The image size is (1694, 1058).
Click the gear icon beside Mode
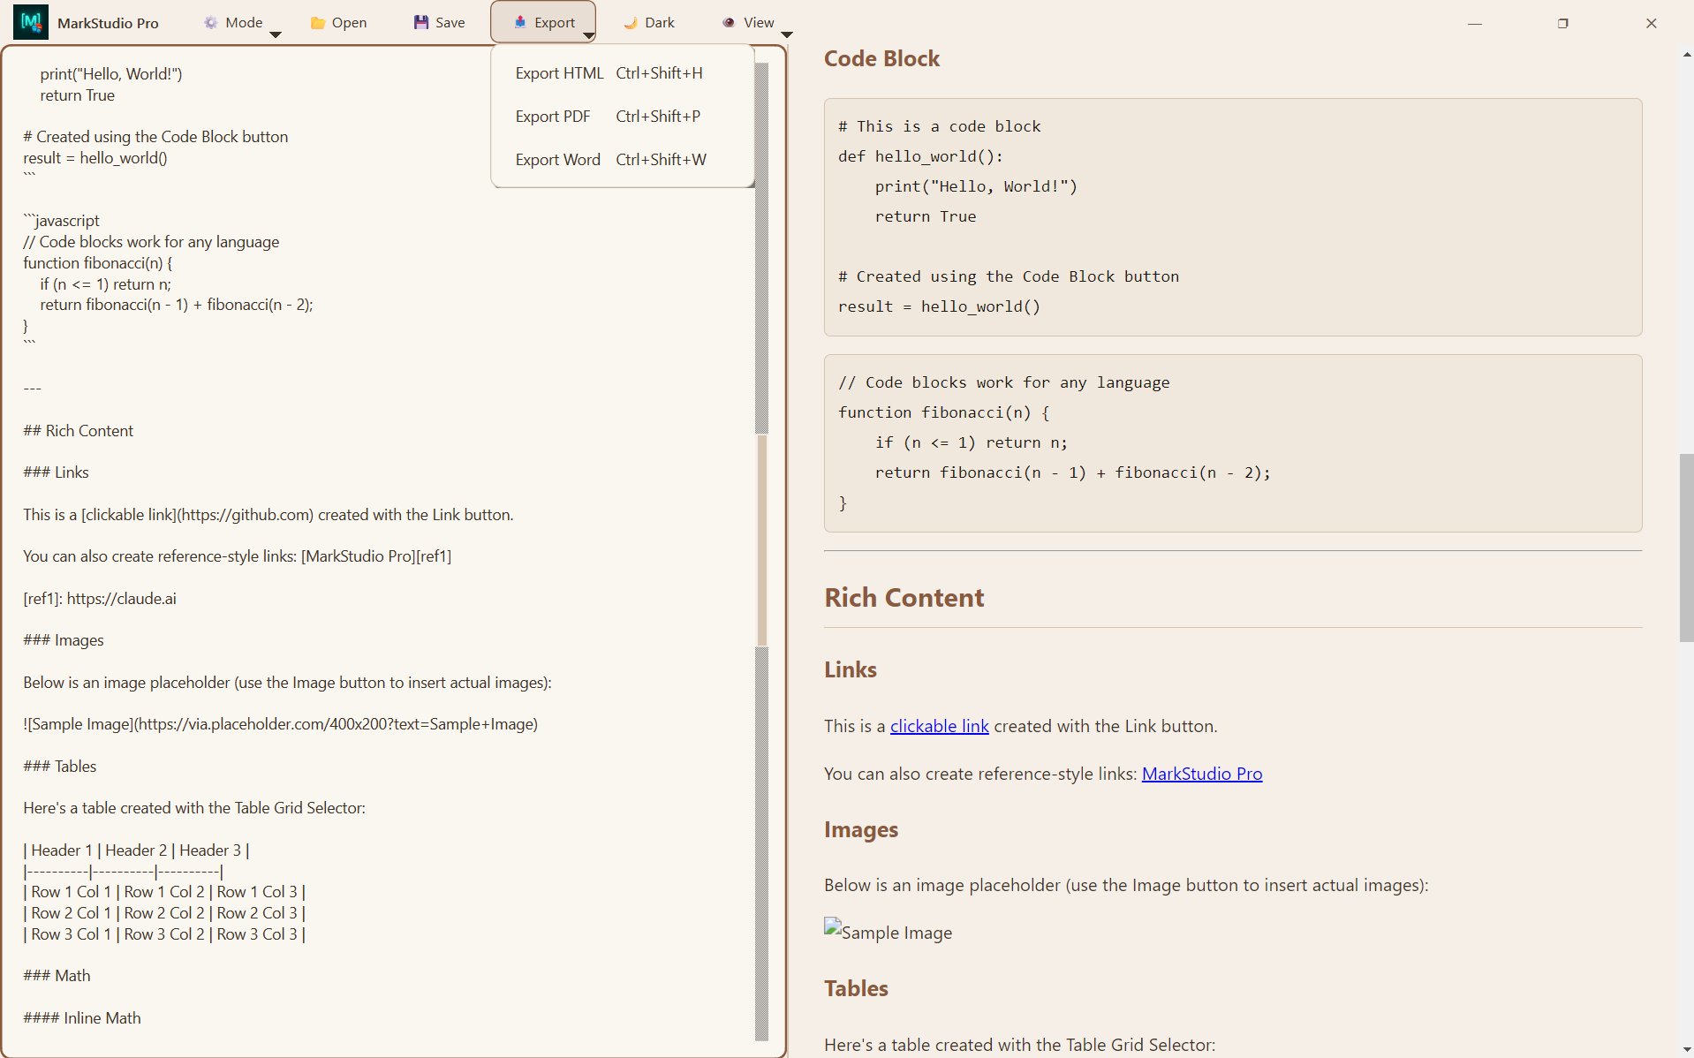(x=210, y=23)
